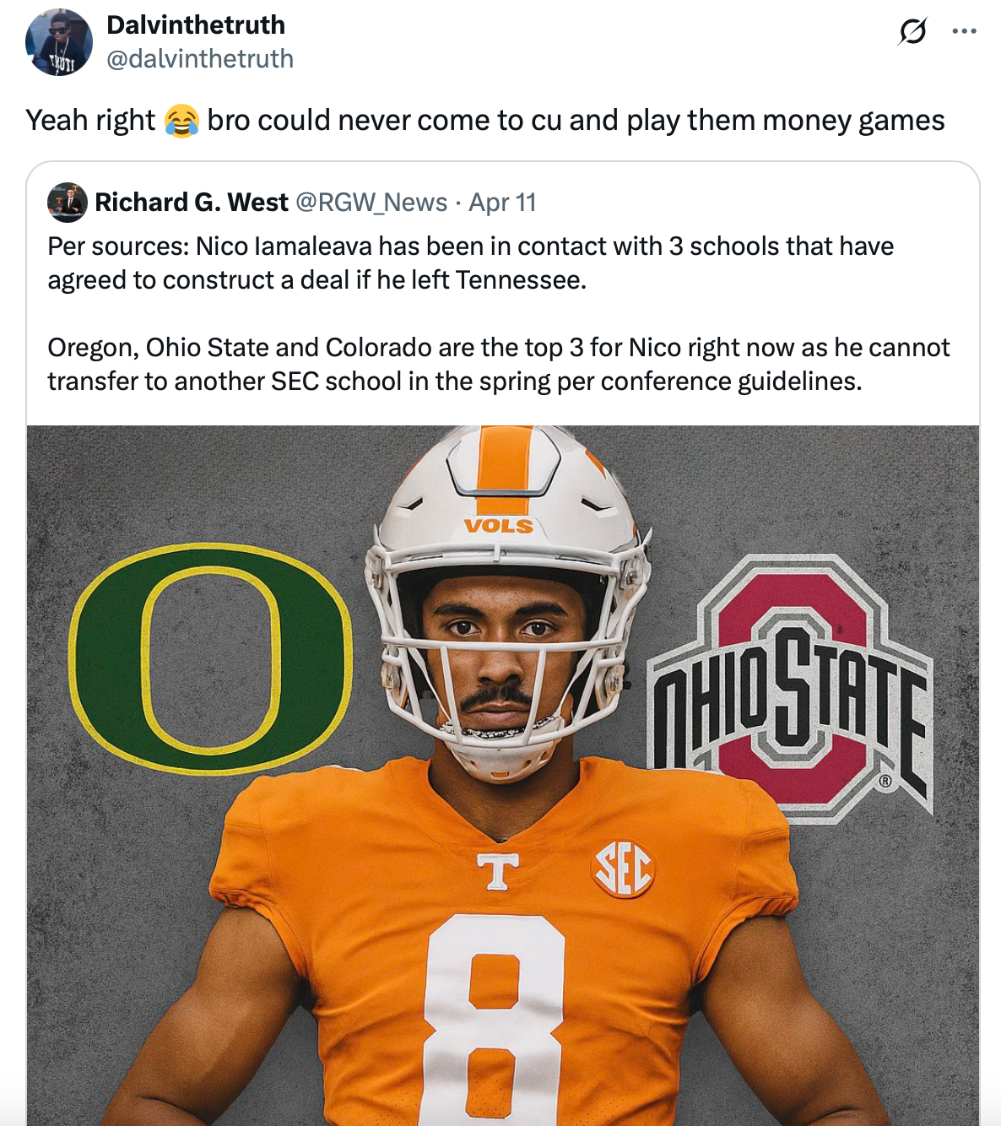Click the Grok explain icon
The height and width of the screenshot is (1126, 1001).
pyautogui.click(x=912, y=32)
